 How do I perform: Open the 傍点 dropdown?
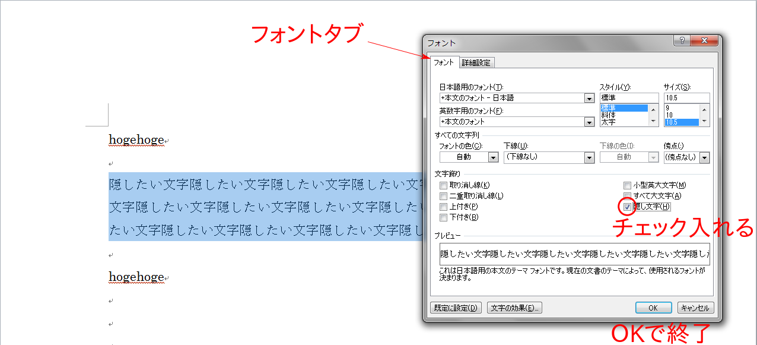(704, 157)
